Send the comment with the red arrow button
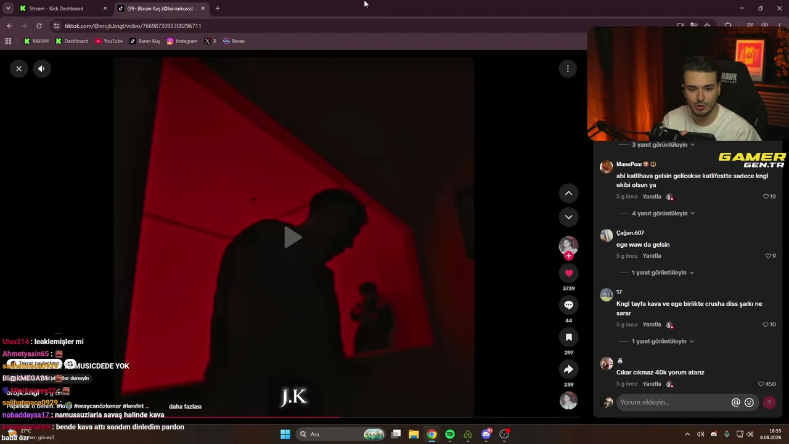Viewport: 789px width, 444px height. point(769,402)
